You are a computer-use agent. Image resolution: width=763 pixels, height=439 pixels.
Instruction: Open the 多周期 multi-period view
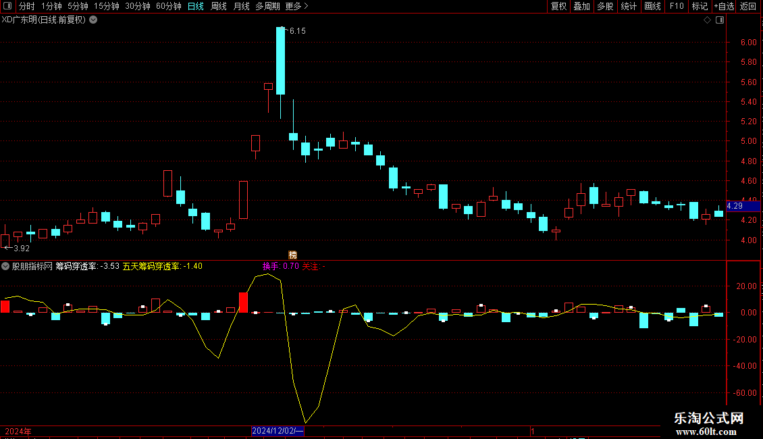coord(267,6)
